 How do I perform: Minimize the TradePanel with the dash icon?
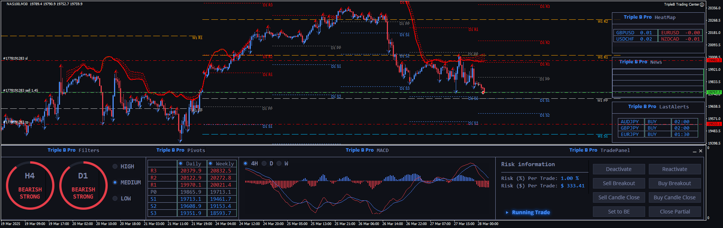pyautogui.click(x=694, y=151)
